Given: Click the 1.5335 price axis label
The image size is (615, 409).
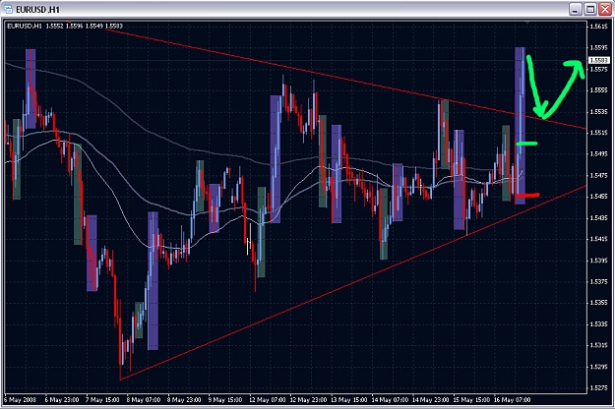Looking at the screenshot, I should [x=599, y=324].
